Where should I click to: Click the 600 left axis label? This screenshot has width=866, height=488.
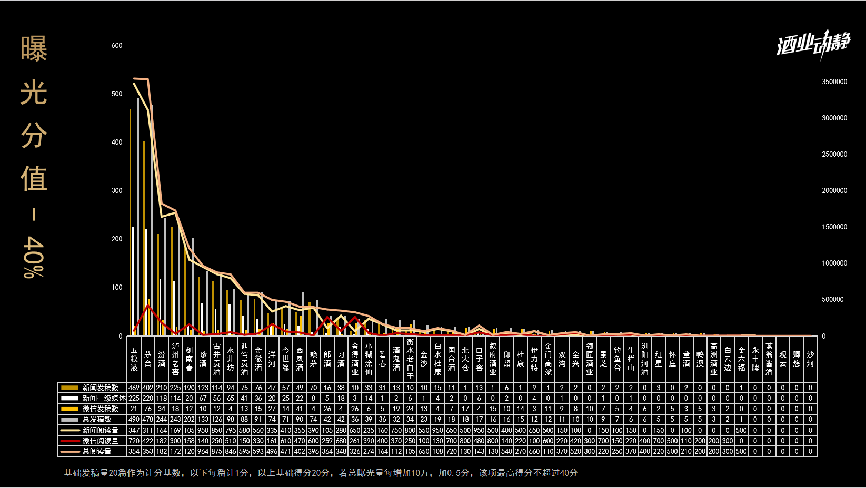117,45
